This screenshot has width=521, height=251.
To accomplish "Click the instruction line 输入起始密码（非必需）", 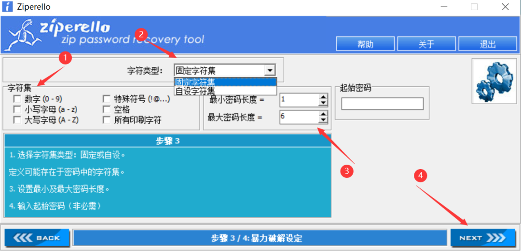I will coord(55,206).
